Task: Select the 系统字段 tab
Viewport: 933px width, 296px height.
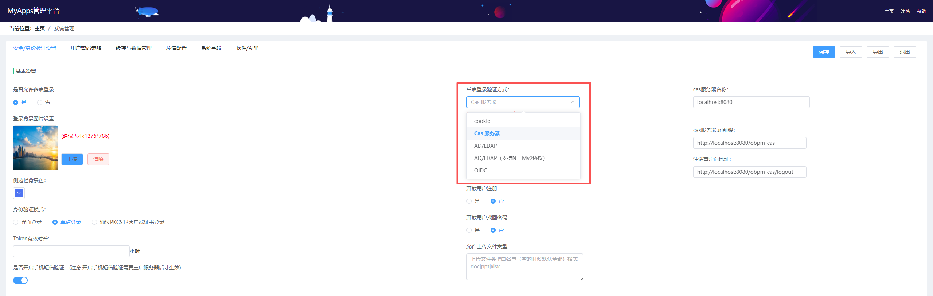Action: click(x=211, y=48)
